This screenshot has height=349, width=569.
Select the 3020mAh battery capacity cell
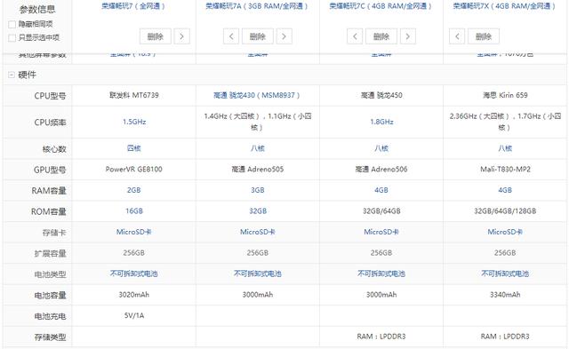point(134,295)
